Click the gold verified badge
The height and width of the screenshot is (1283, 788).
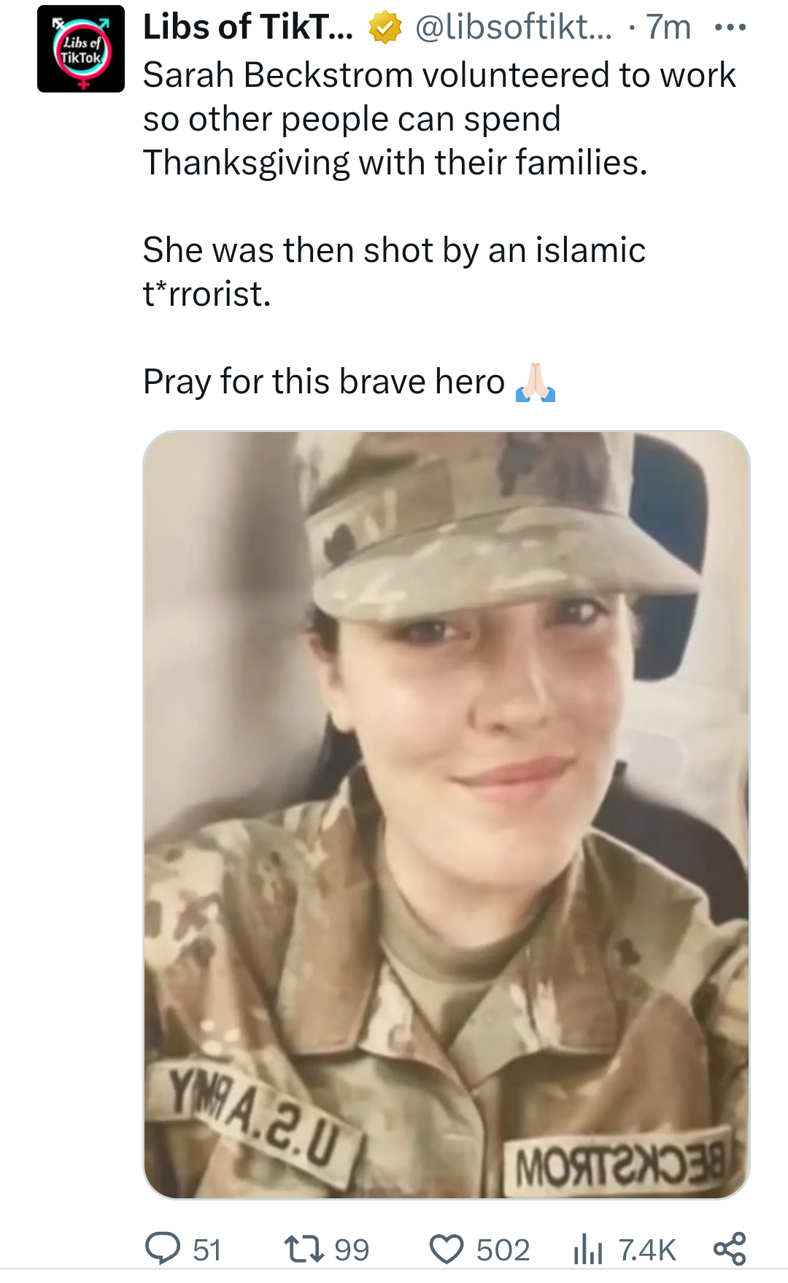(x=385, y=28)
